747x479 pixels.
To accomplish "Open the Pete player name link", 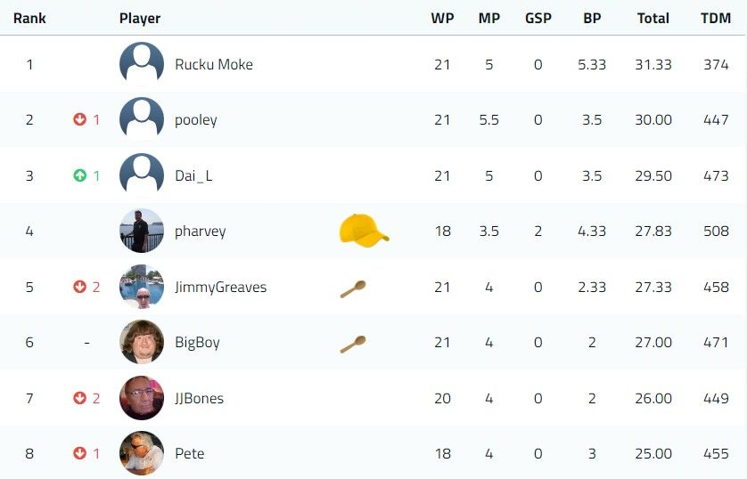I will point(190,453).
